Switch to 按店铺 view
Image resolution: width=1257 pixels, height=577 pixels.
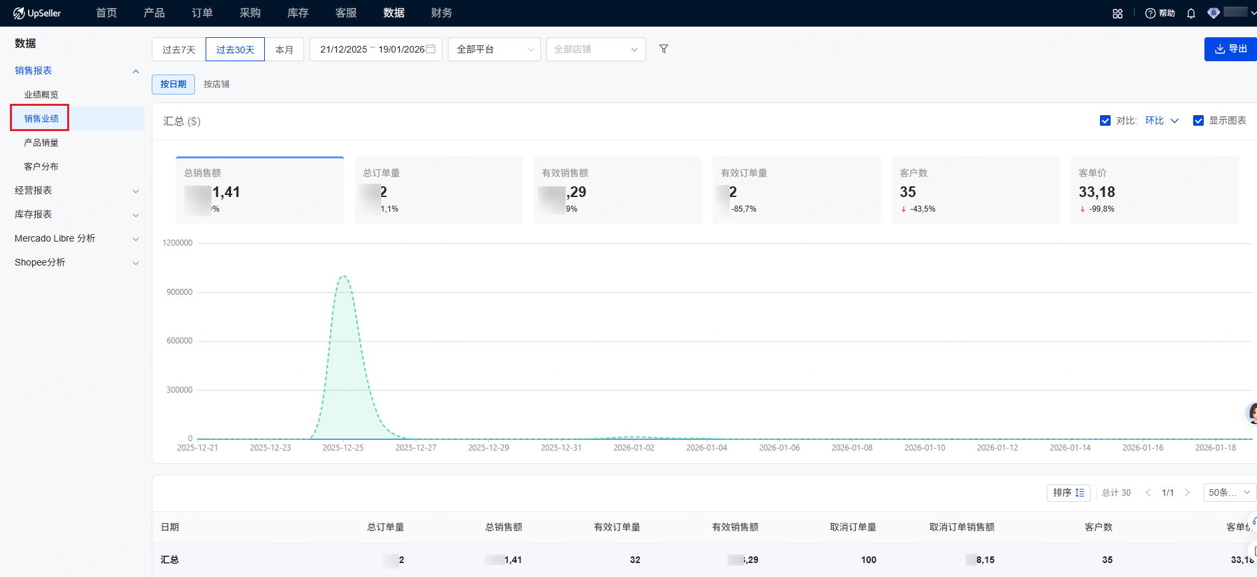(x=216, y=84)
